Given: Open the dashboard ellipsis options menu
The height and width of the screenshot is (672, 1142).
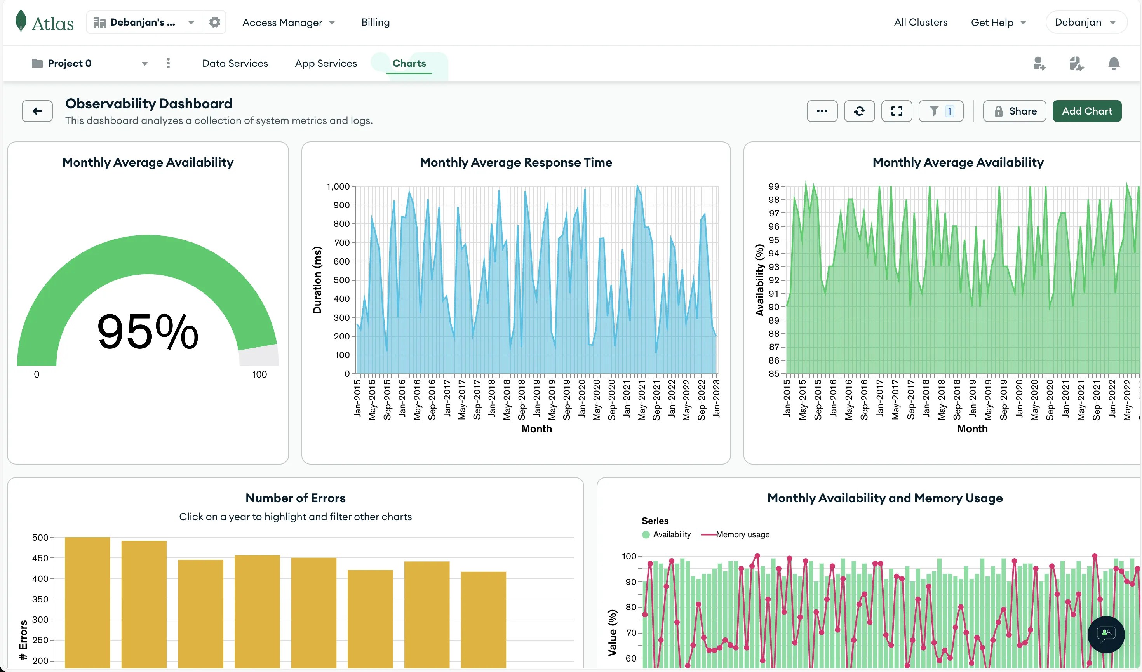Looking at the screenshot, I should 822,111.
